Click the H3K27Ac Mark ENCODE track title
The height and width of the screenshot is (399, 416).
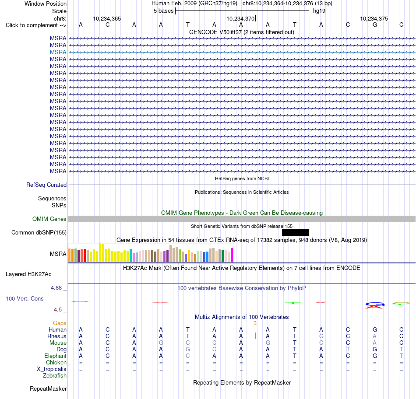click(242, 268)
